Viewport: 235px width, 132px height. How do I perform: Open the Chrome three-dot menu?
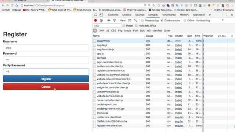click(232, 5)
